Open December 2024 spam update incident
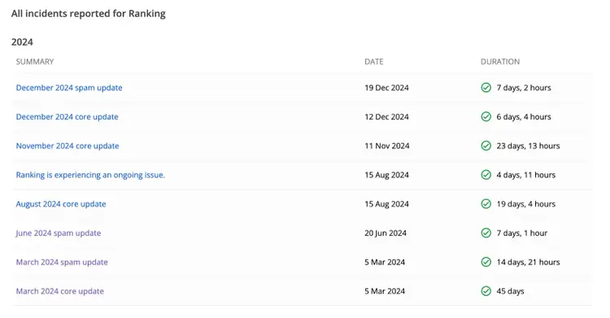The width and height of the screenshot is (610, 318). coord(69,88)
